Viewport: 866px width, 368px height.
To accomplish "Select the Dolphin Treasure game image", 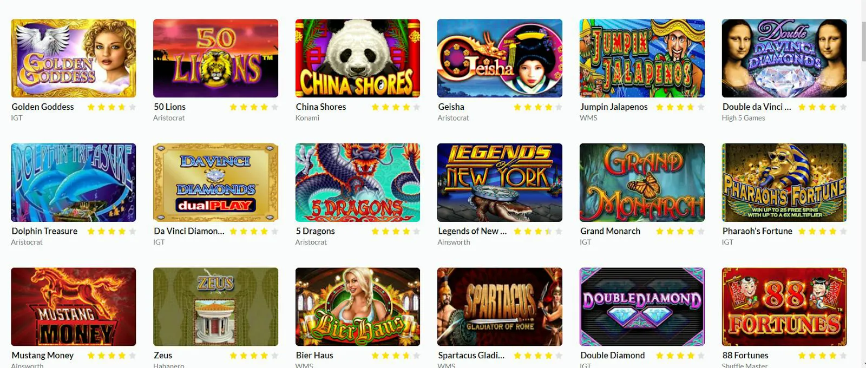I will pos(74,182).
